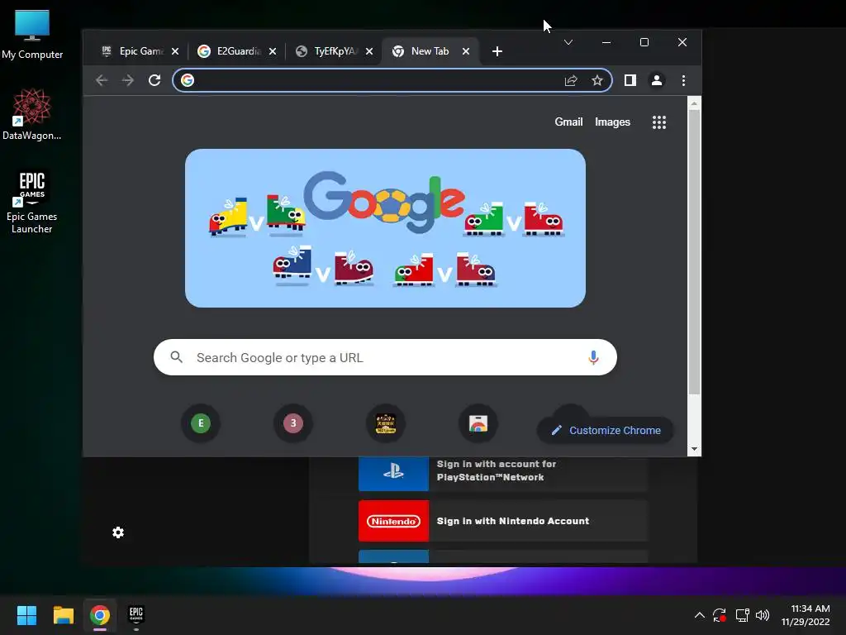Open Epic Games Launcher settings gear
This screenshot has width=846, height=635.
[118, 533]
